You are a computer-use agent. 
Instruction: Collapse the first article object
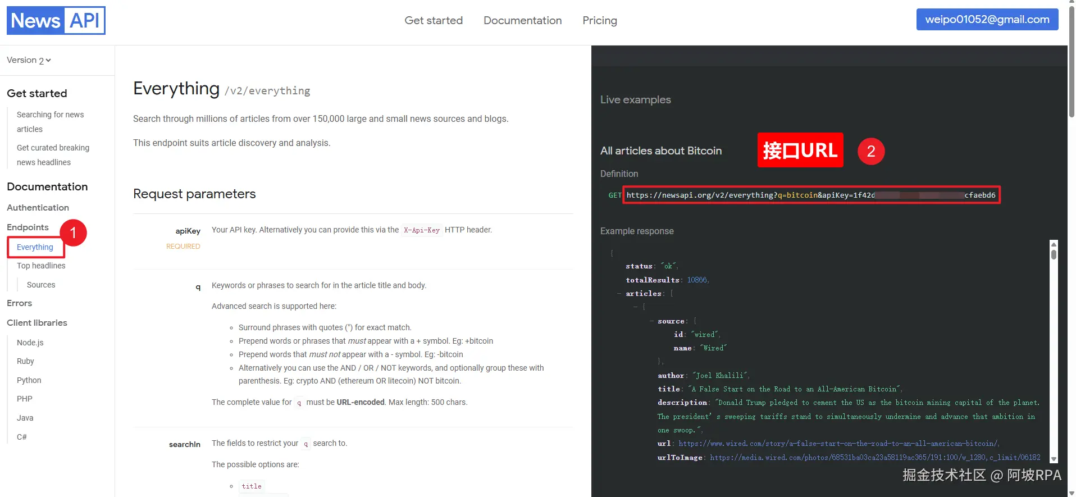[x=636, y=307]
